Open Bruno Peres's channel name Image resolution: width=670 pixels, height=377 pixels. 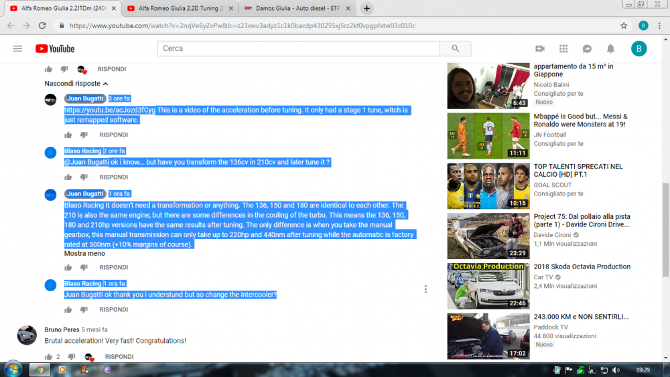click(62, 329)
